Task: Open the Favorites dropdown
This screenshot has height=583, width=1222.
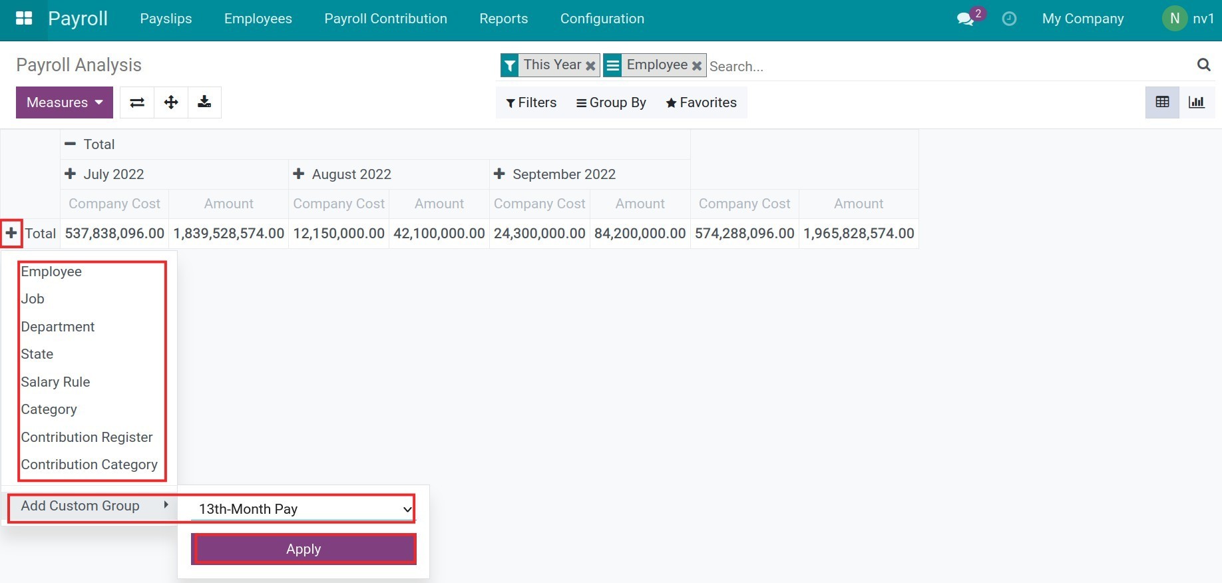Action: (702, 102)
